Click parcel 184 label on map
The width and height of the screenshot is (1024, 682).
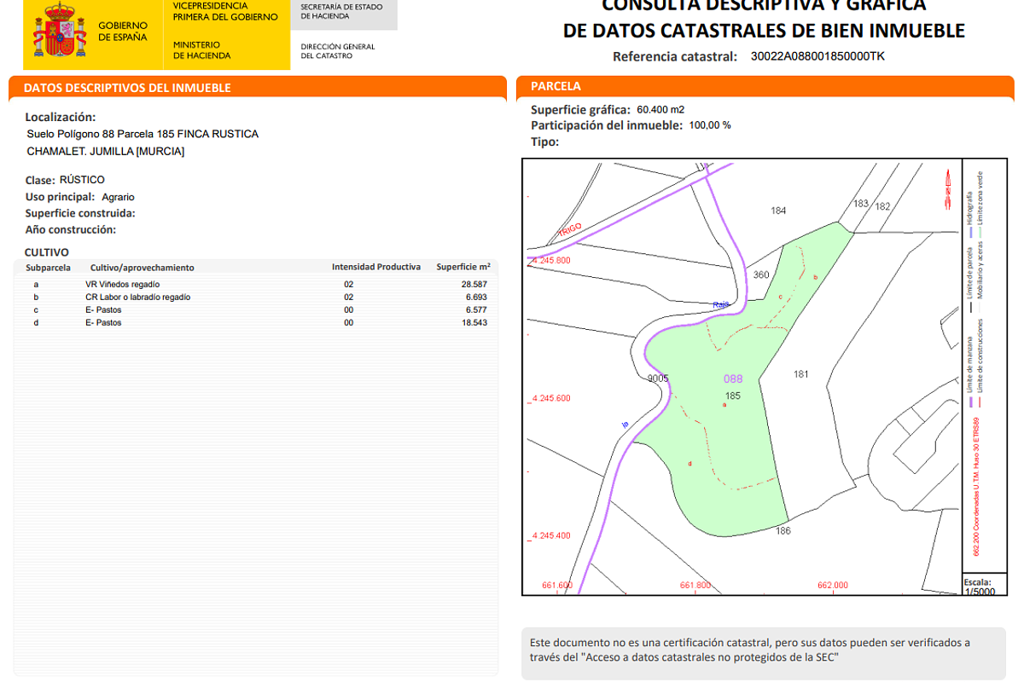click(777, 211)
